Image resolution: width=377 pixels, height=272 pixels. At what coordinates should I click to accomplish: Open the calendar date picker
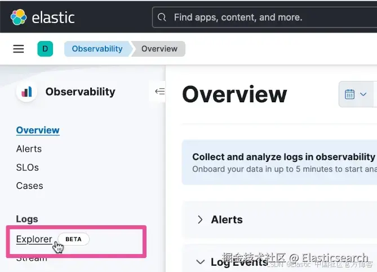(x=349, y=94)
